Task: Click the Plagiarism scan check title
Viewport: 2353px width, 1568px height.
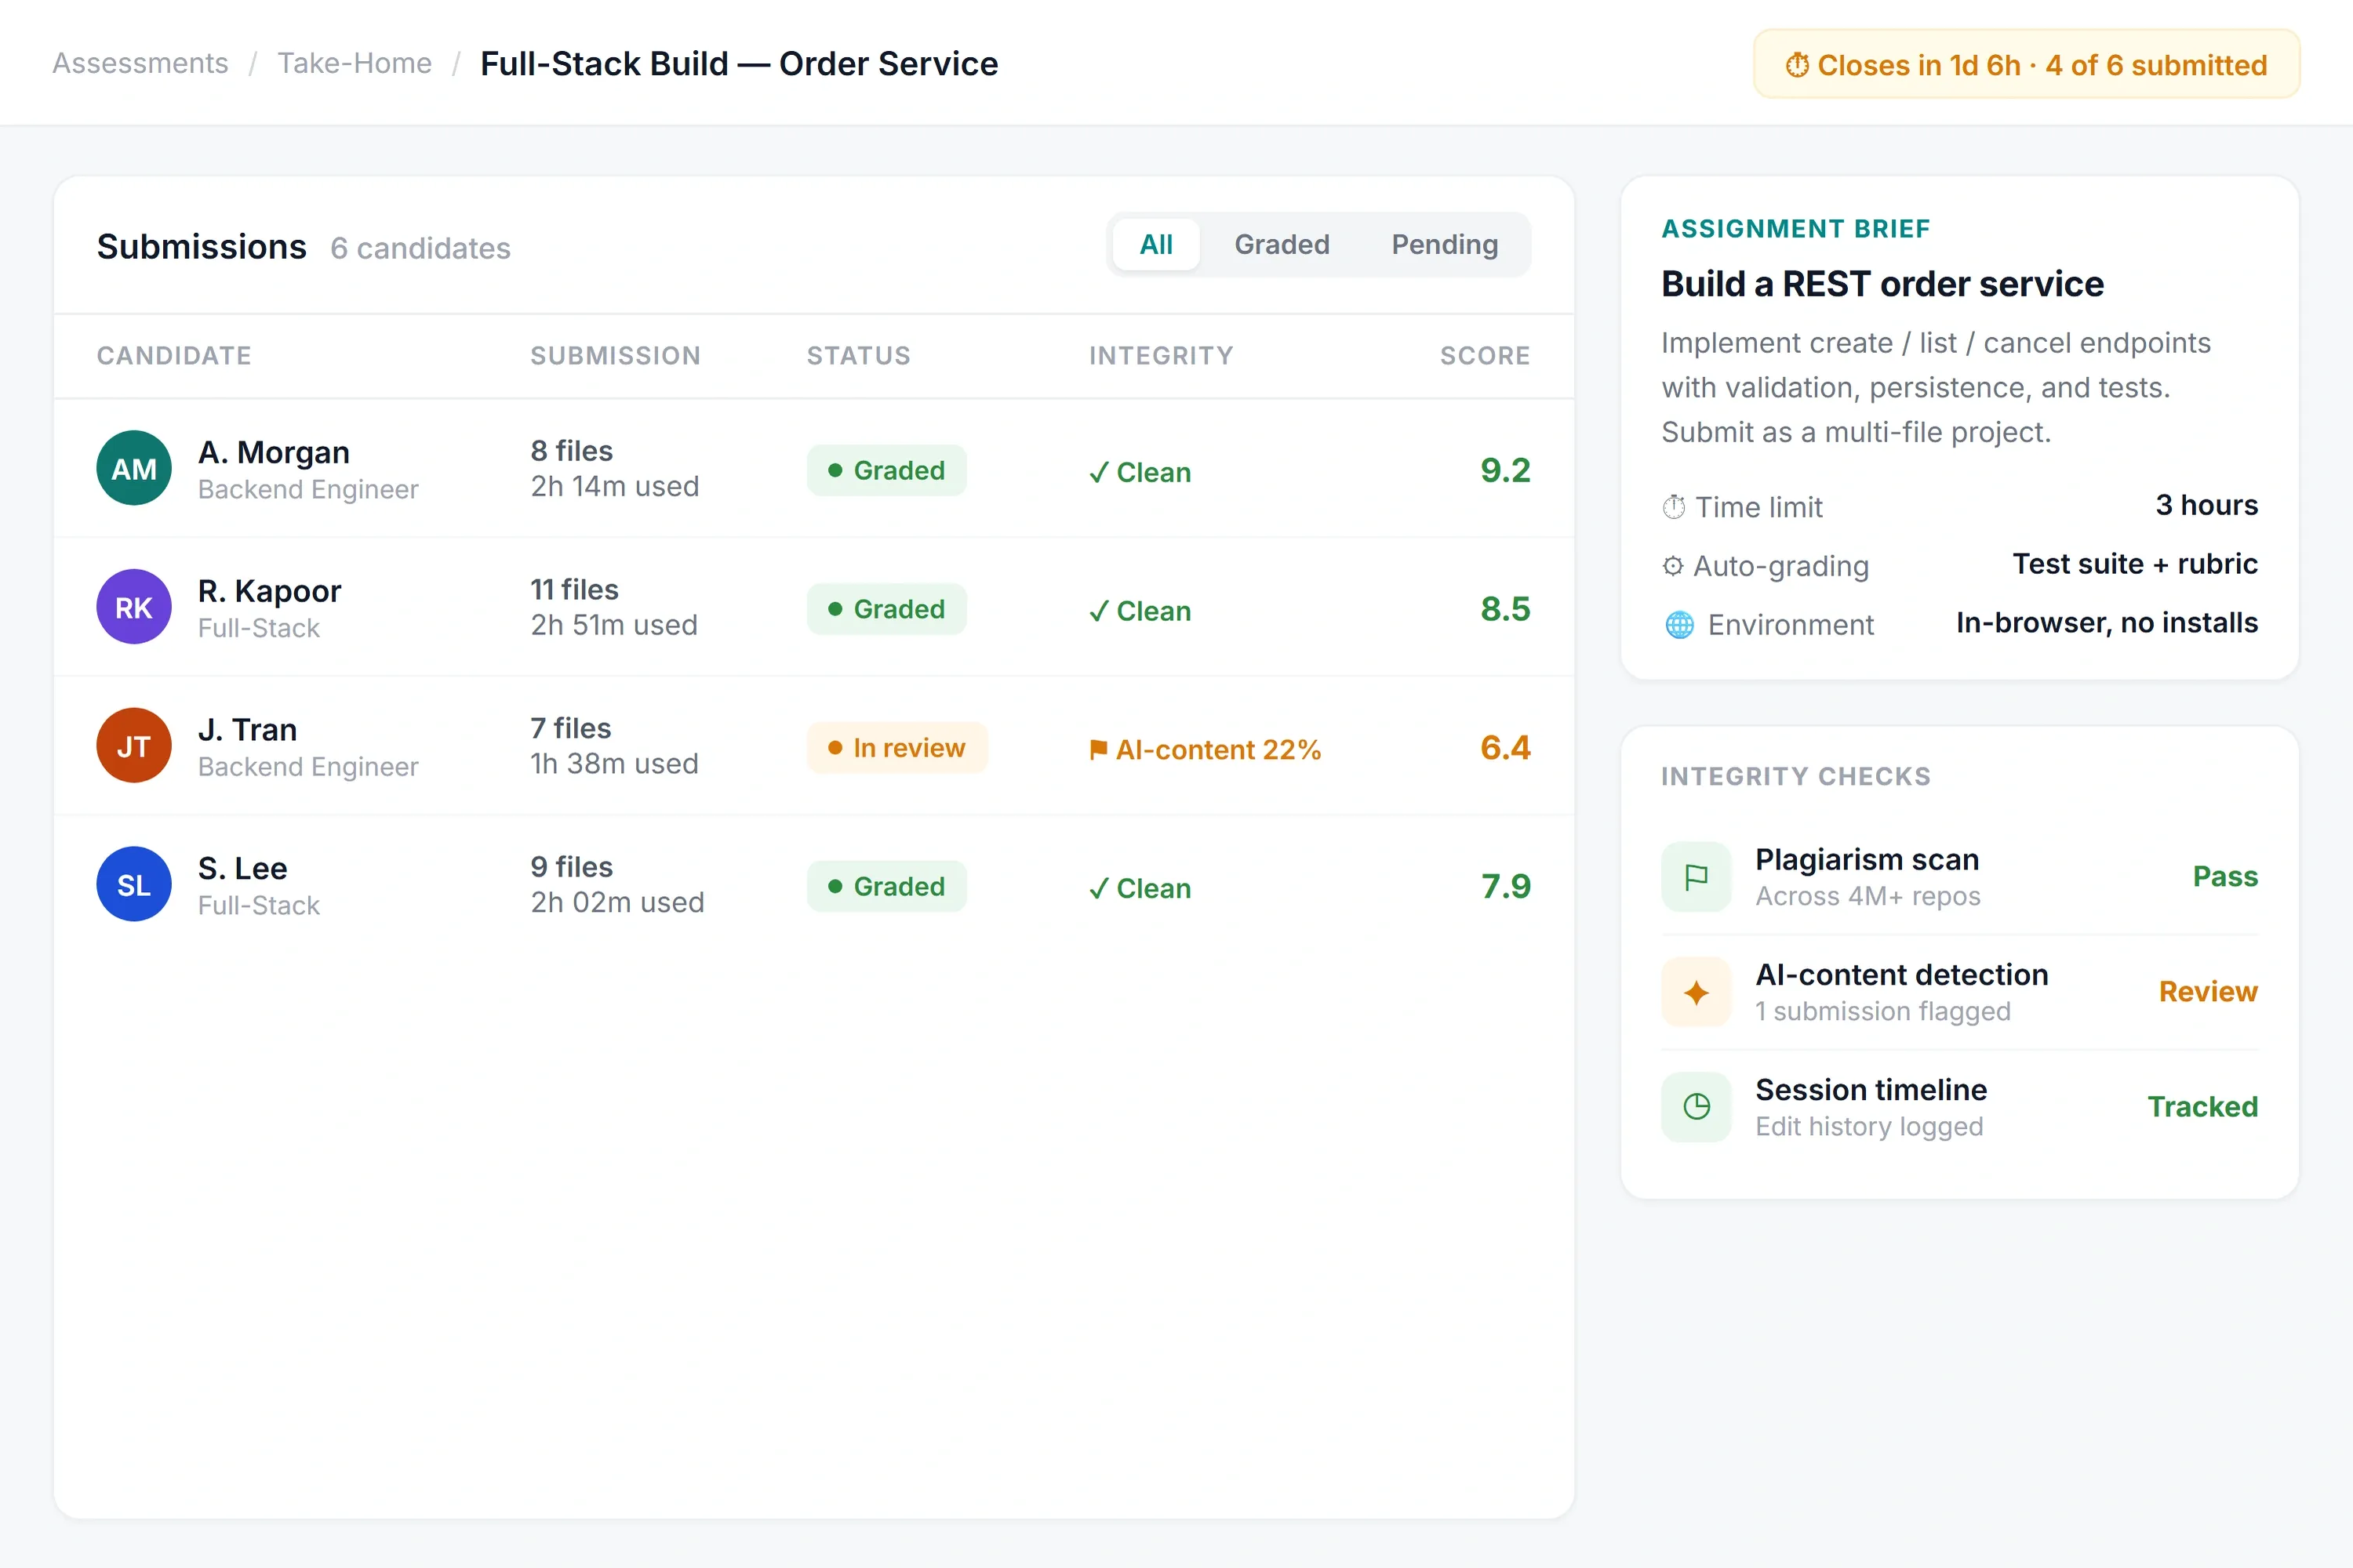Action: pyautogui.click(x=1867, y=859)
